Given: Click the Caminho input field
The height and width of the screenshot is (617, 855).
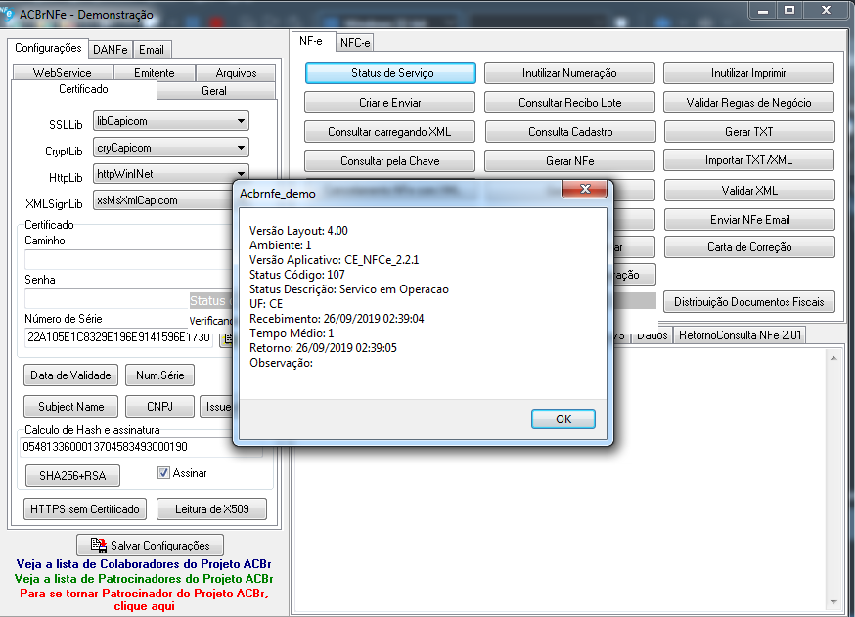Looking at the screenshot, I should click(x=128, y=259).
